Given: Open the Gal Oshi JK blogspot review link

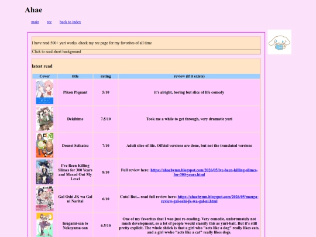Looking at the screenshot, I should tap(209, 199).
